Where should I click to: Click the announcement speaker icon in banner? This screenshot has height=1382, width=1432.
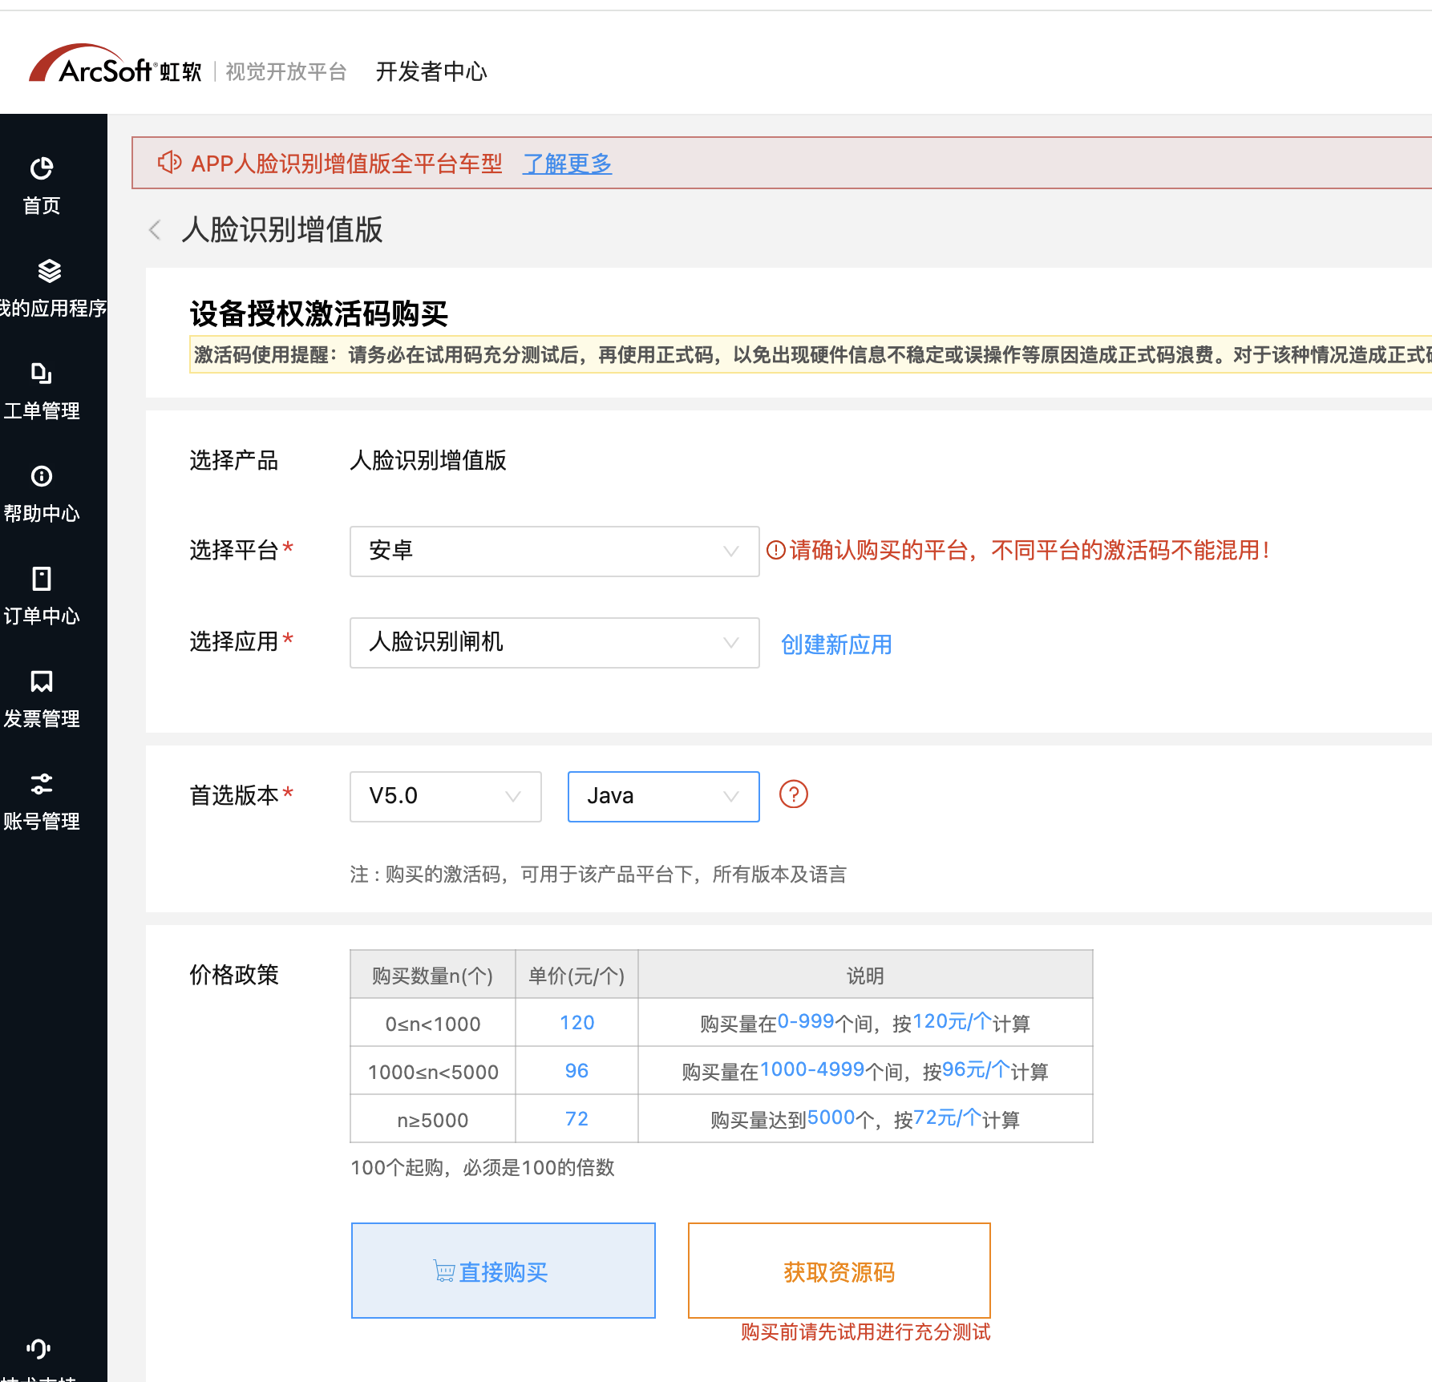(x=170, y=163)
